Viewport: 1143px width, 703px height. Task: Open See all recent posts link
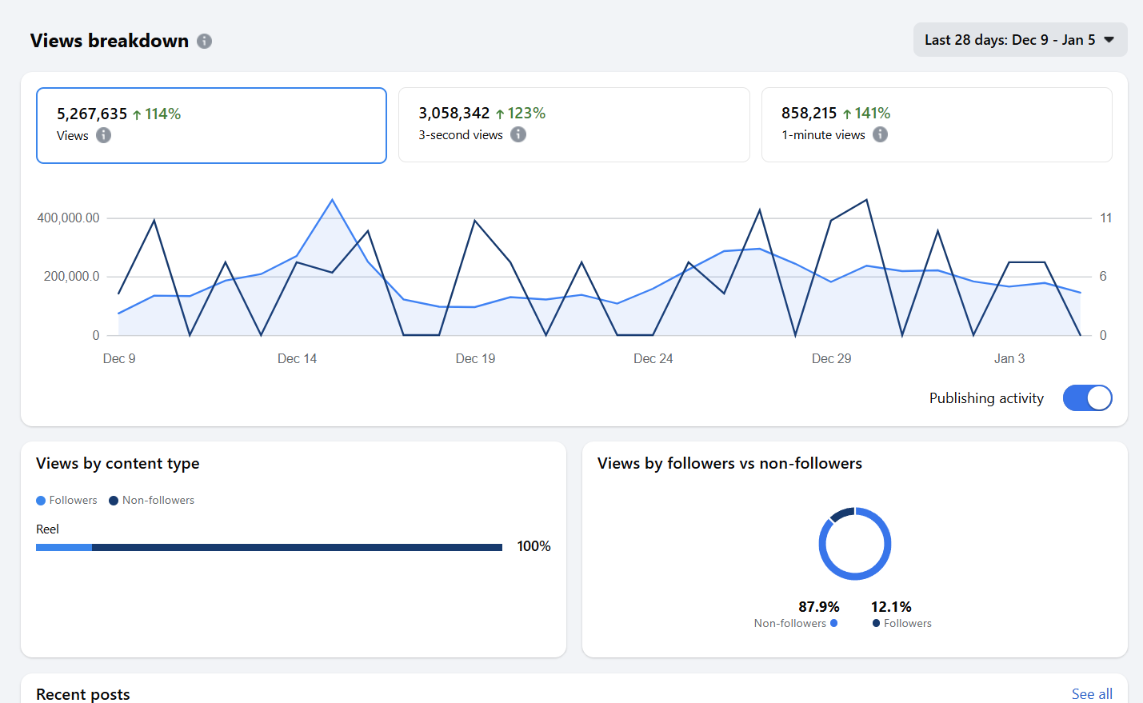pyautogui.click(x=1091, y=693)
